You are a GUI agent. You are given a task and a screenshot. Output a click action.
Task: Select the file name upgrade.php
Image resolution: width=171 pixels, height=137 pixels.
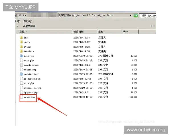[x=31, y=92]
